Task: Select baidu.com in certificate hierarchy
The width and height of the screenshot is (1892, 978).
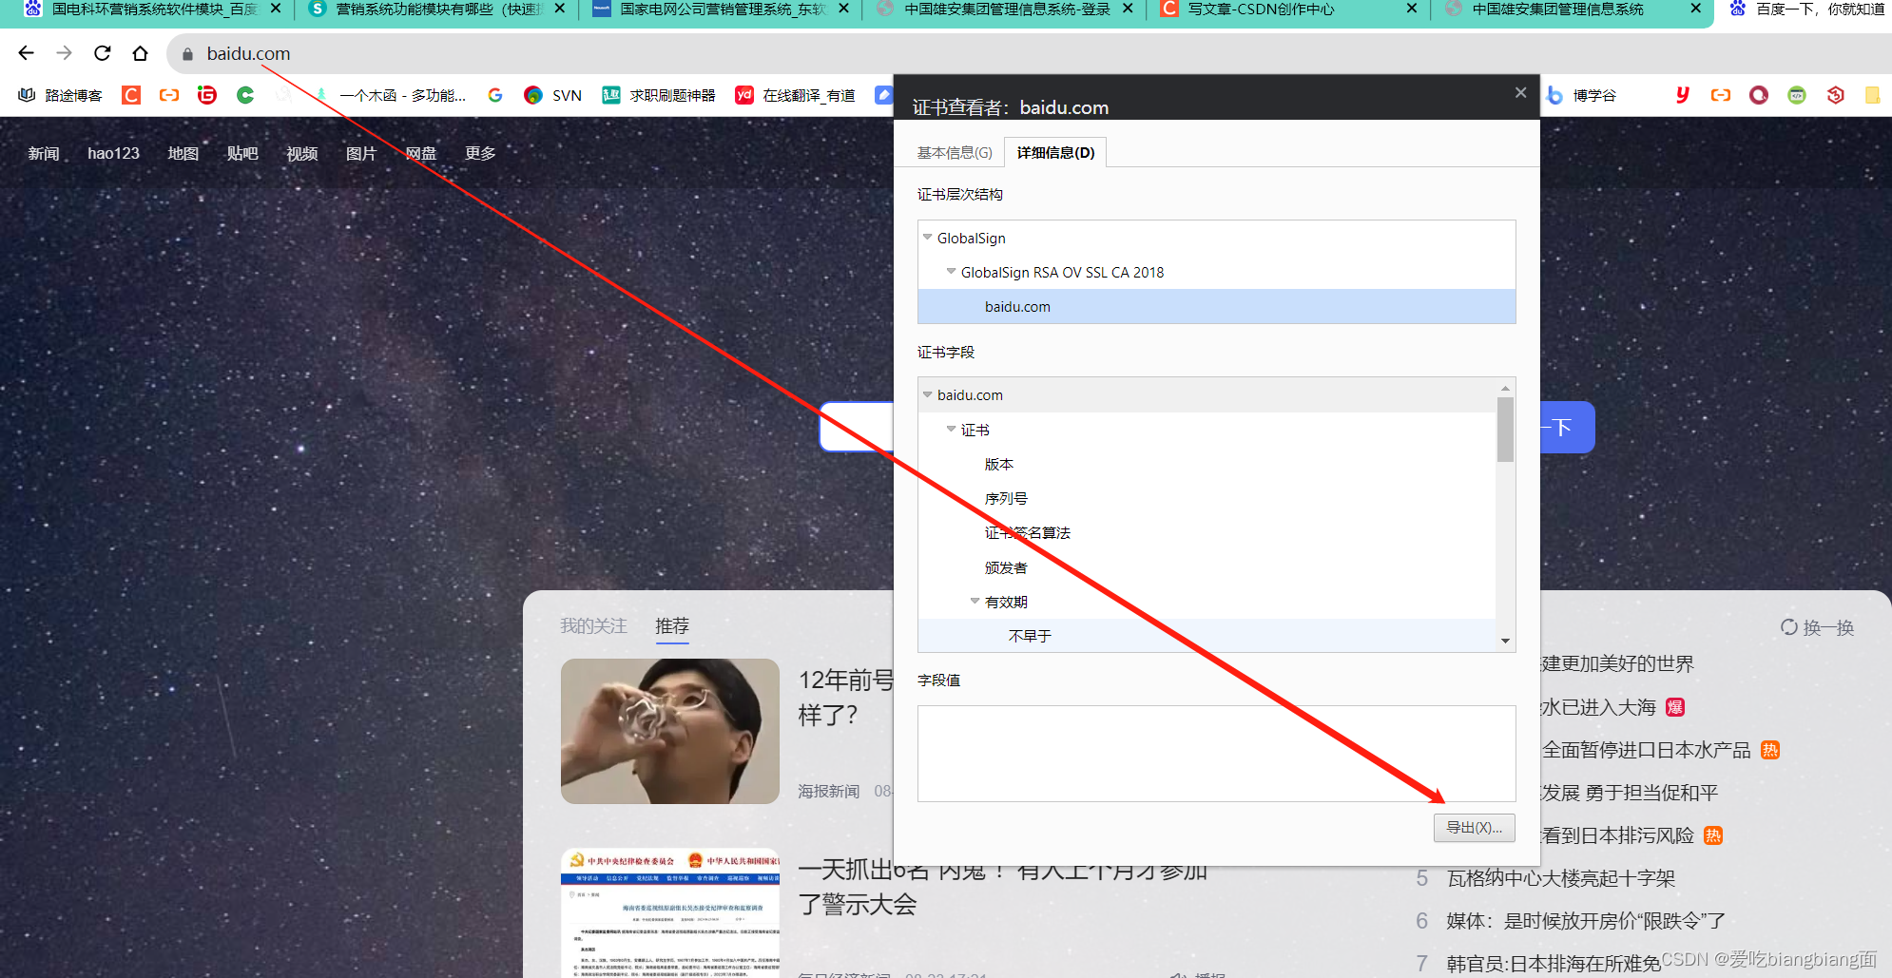Action: [1216, 306]
